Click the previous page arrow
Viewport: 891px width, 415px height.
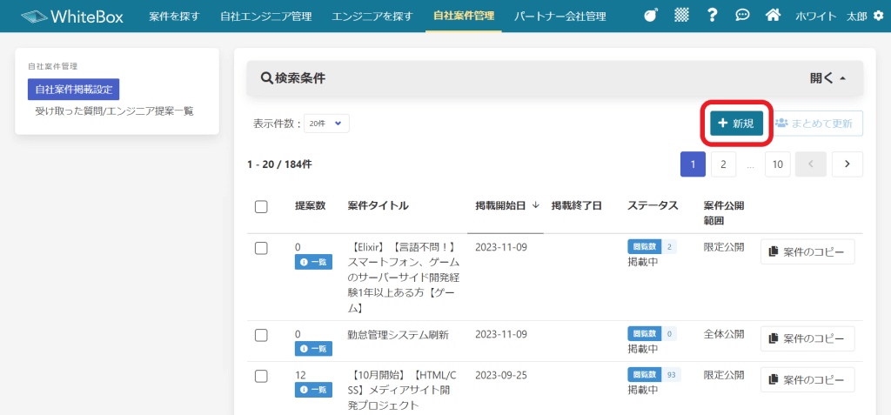[x=811, y=164]
